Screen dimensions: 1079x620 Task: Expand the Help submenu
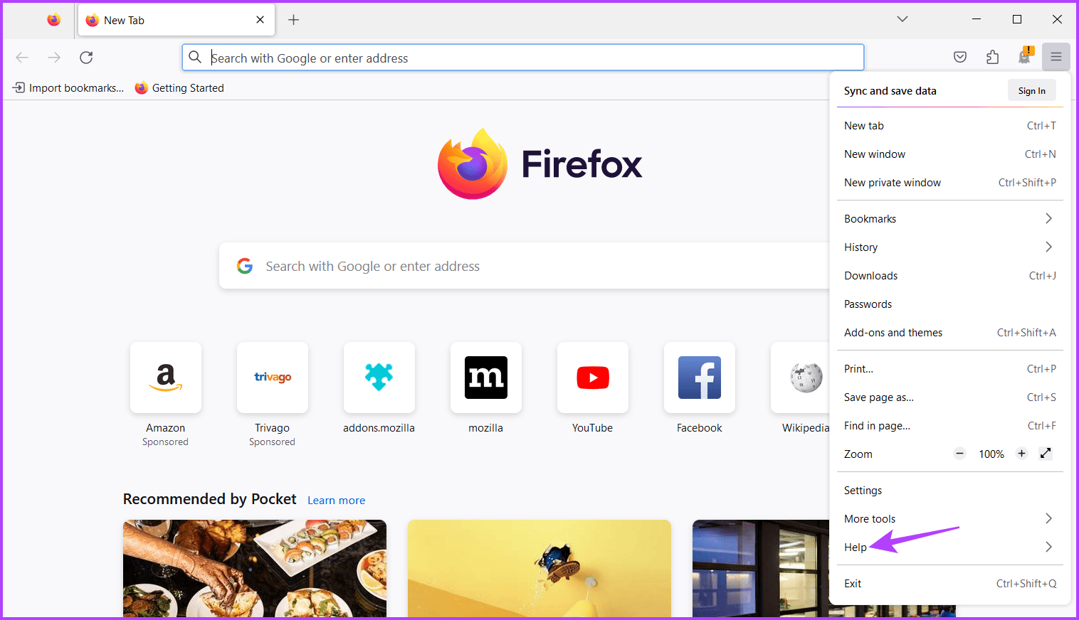pyautogui.click(x=949, y=547)
